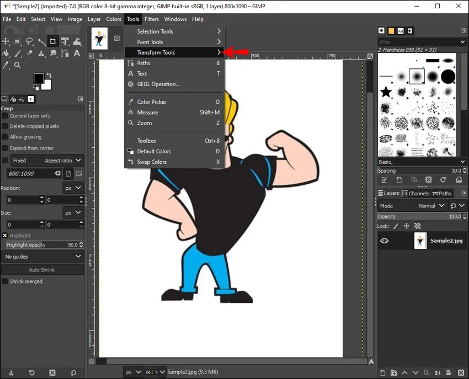469x379 pixels.
Task: Select the Crop tool in toolbox
Action: pyautogui.click(x=53, y=41)
